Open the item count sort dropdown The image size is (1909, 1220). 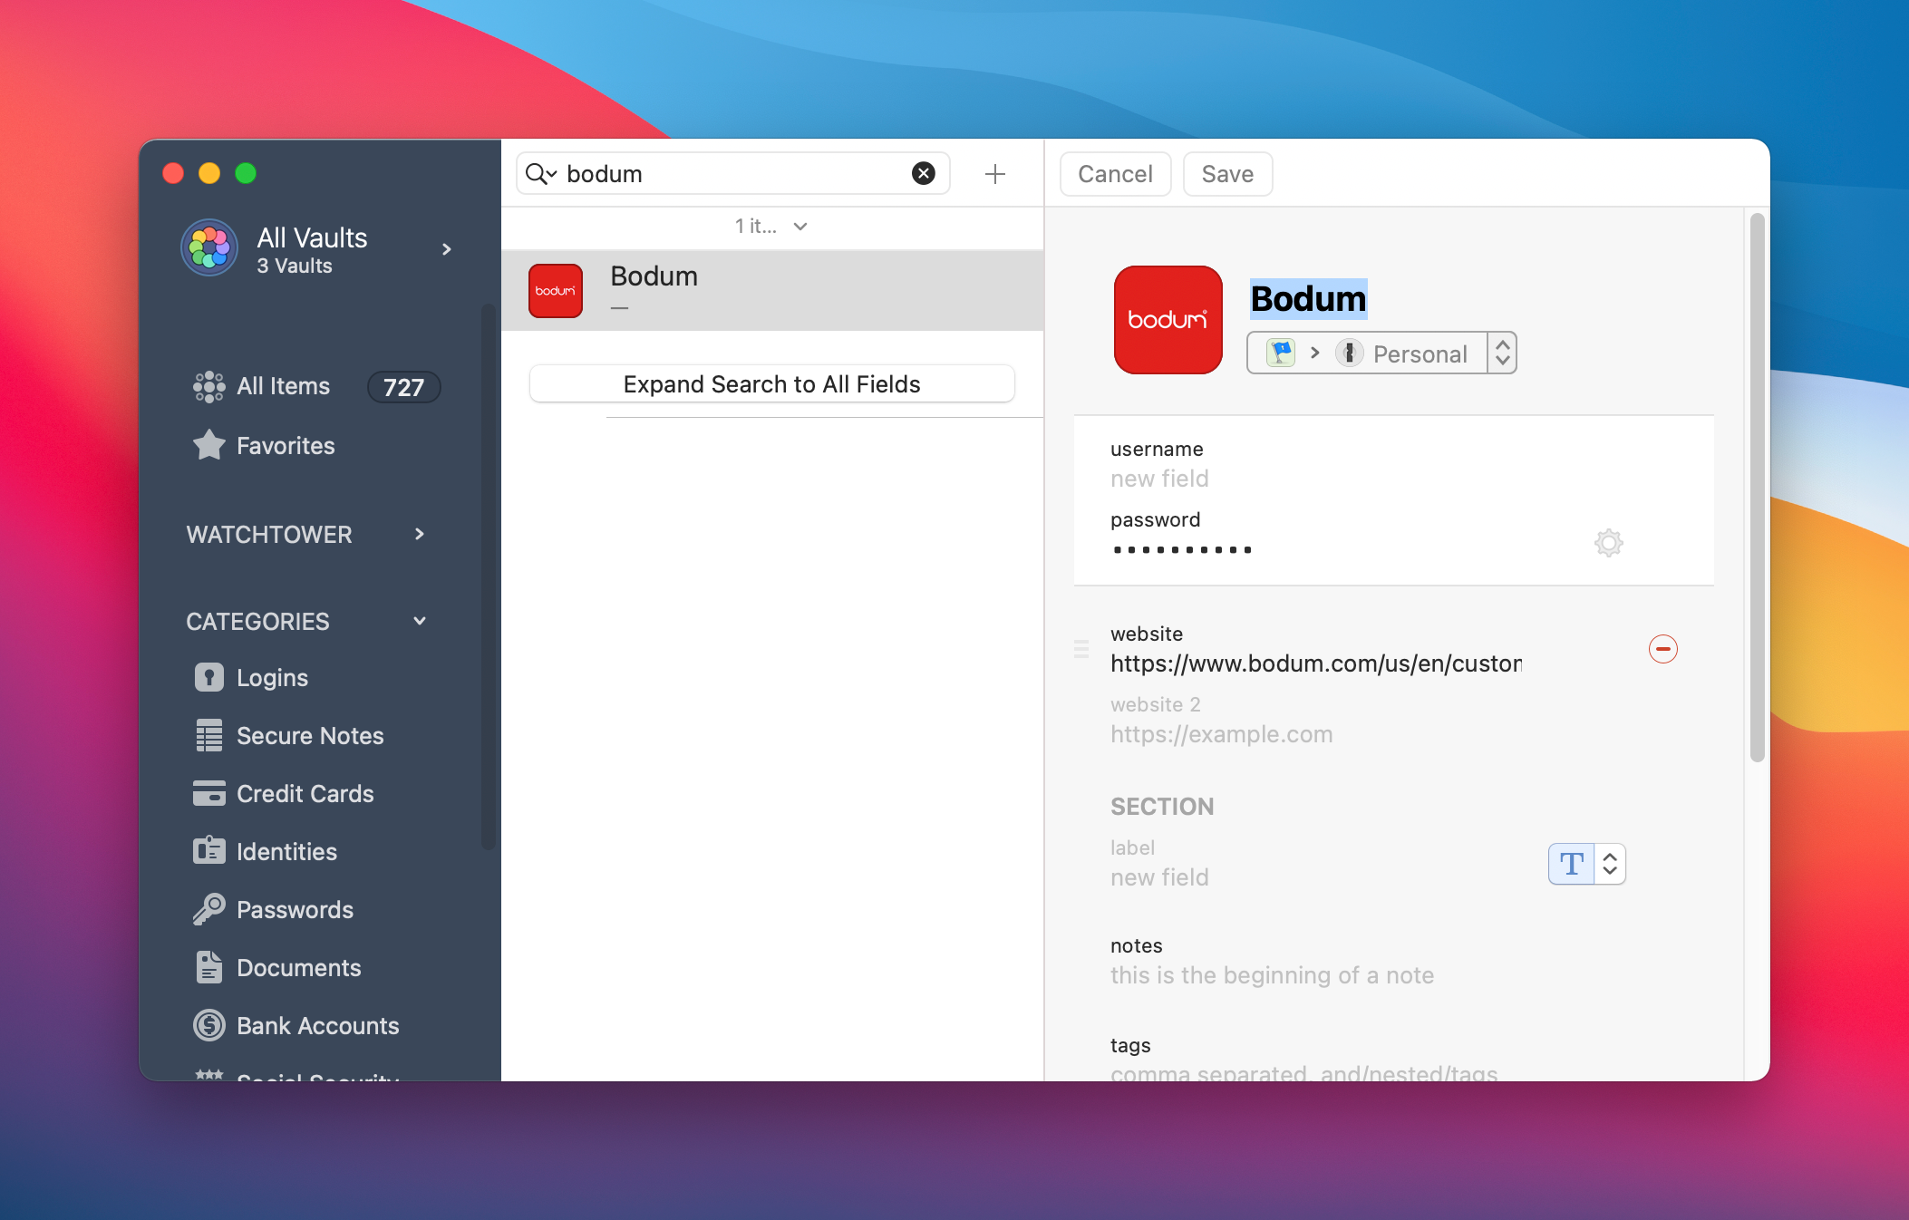tap(770, 227)
